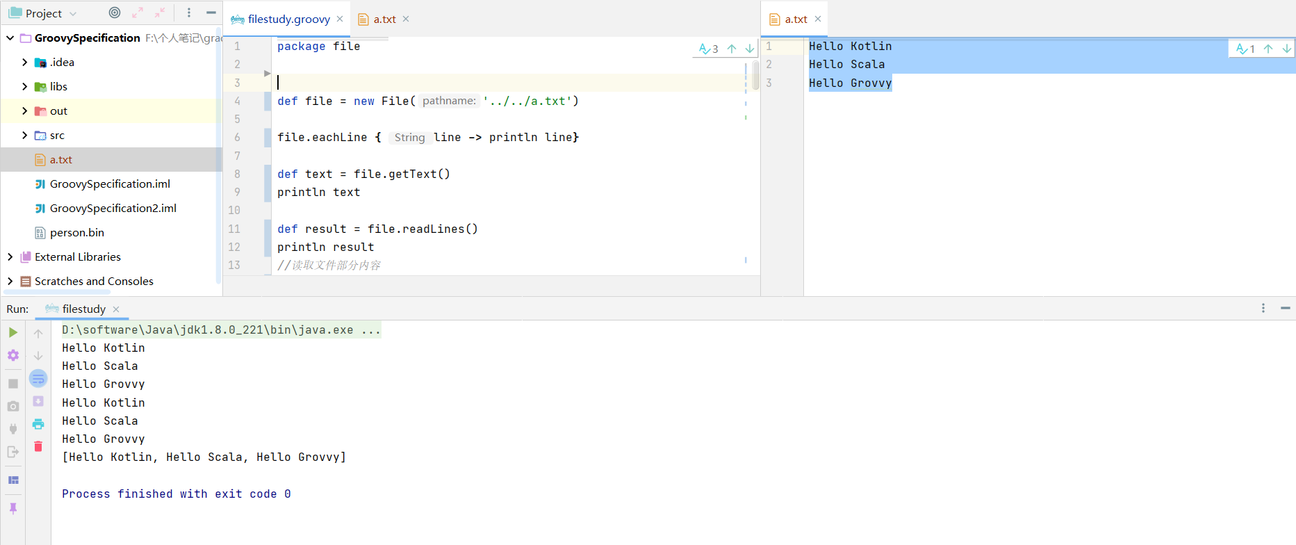Expand the src folder in the project tree
Screen dimensions: 1296x545
(x=25, y=136)
